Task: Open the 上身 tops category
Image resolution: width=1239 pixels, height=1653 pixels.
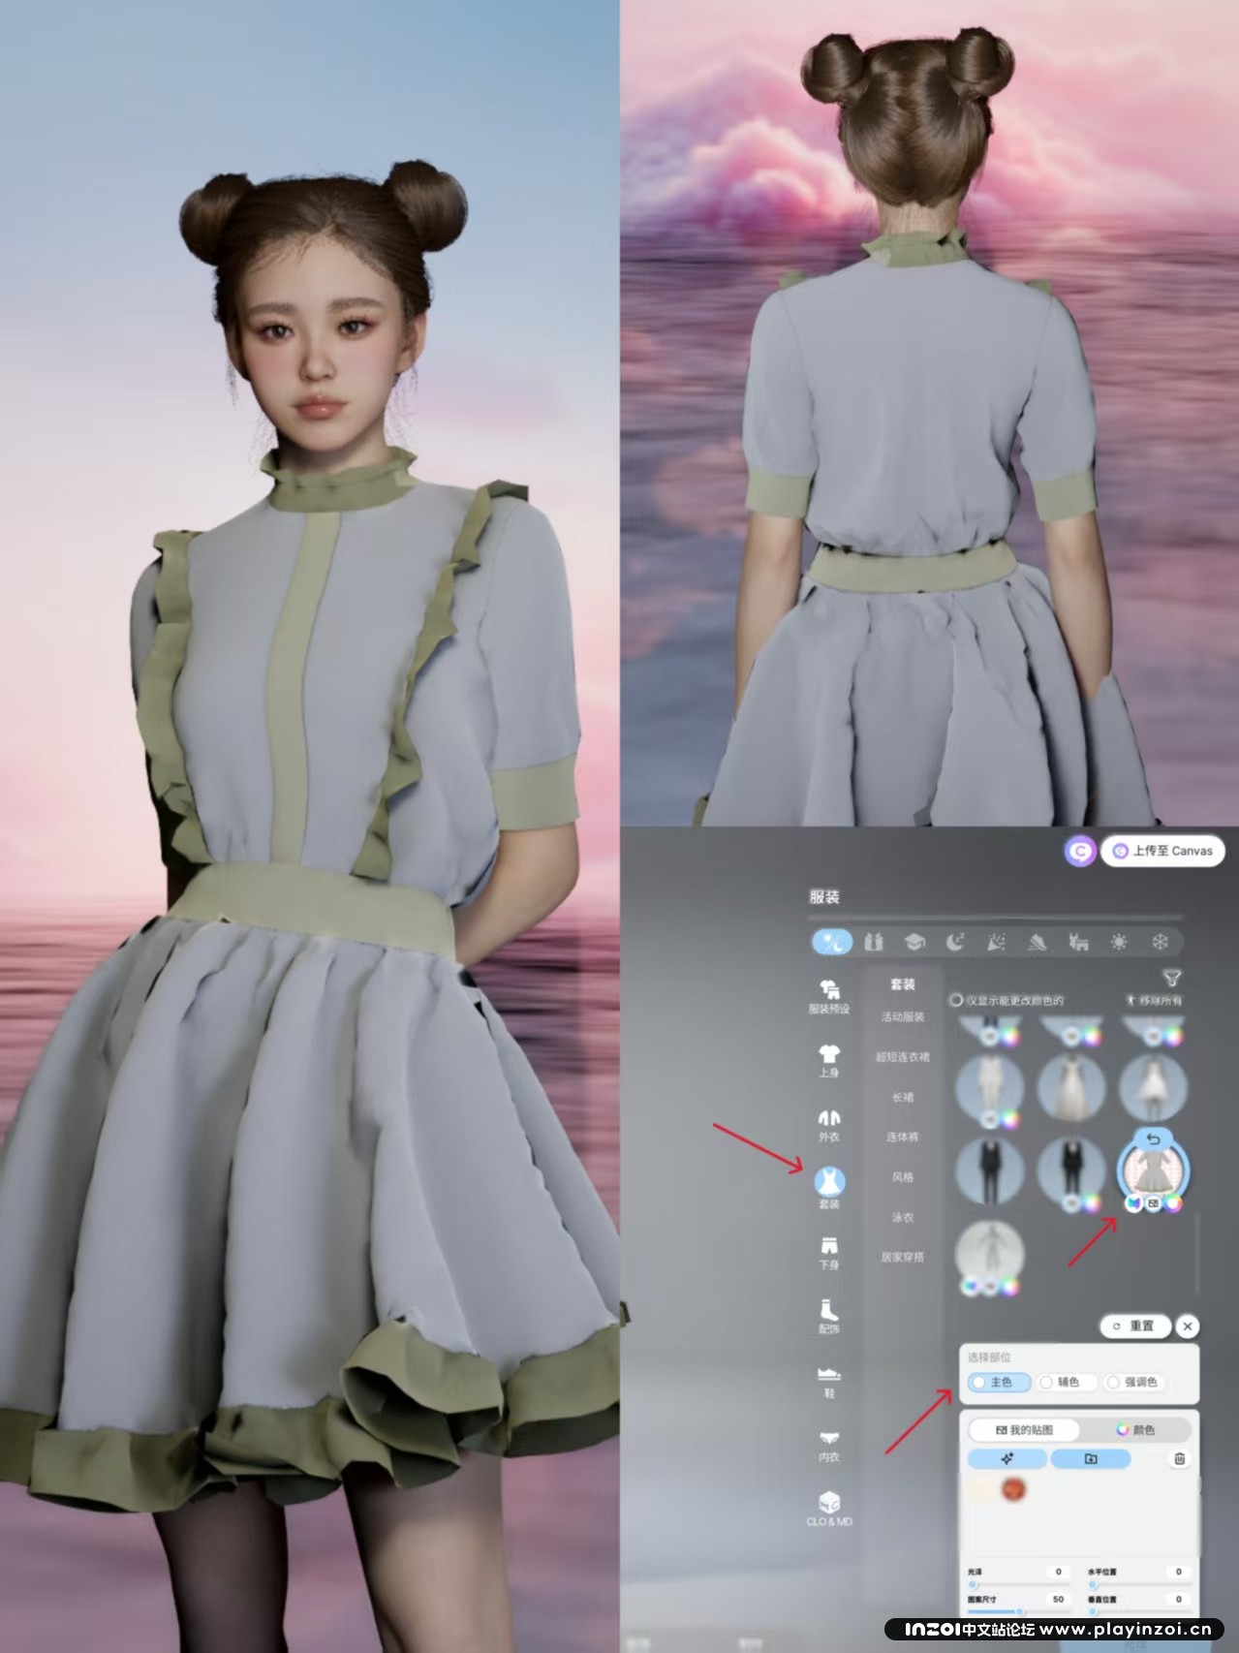Action: [x=829, y=1055]
